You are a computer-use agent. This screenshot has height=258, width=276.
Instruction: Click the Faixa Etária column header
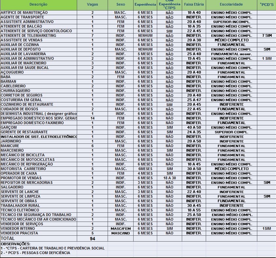(x=194, y=5)
